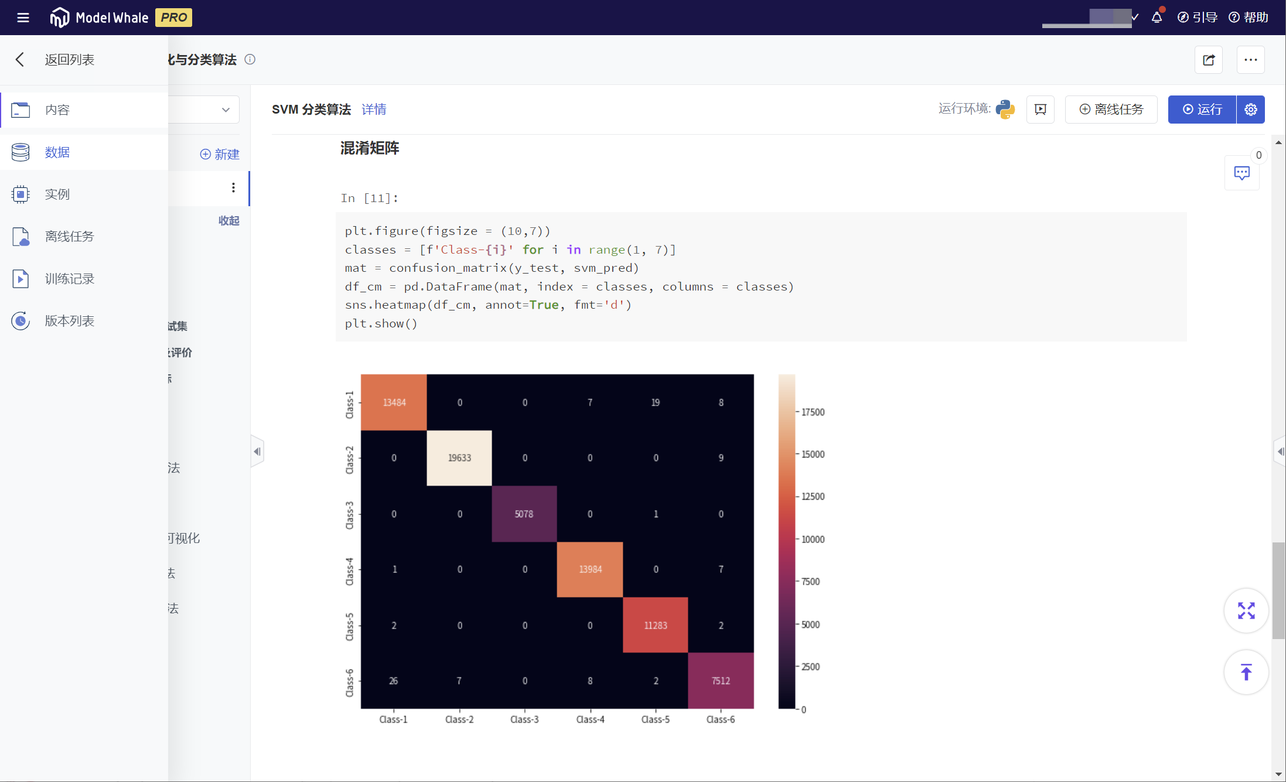
Task: Click the heatmap color bar
Action: click(x=787, y=542)
